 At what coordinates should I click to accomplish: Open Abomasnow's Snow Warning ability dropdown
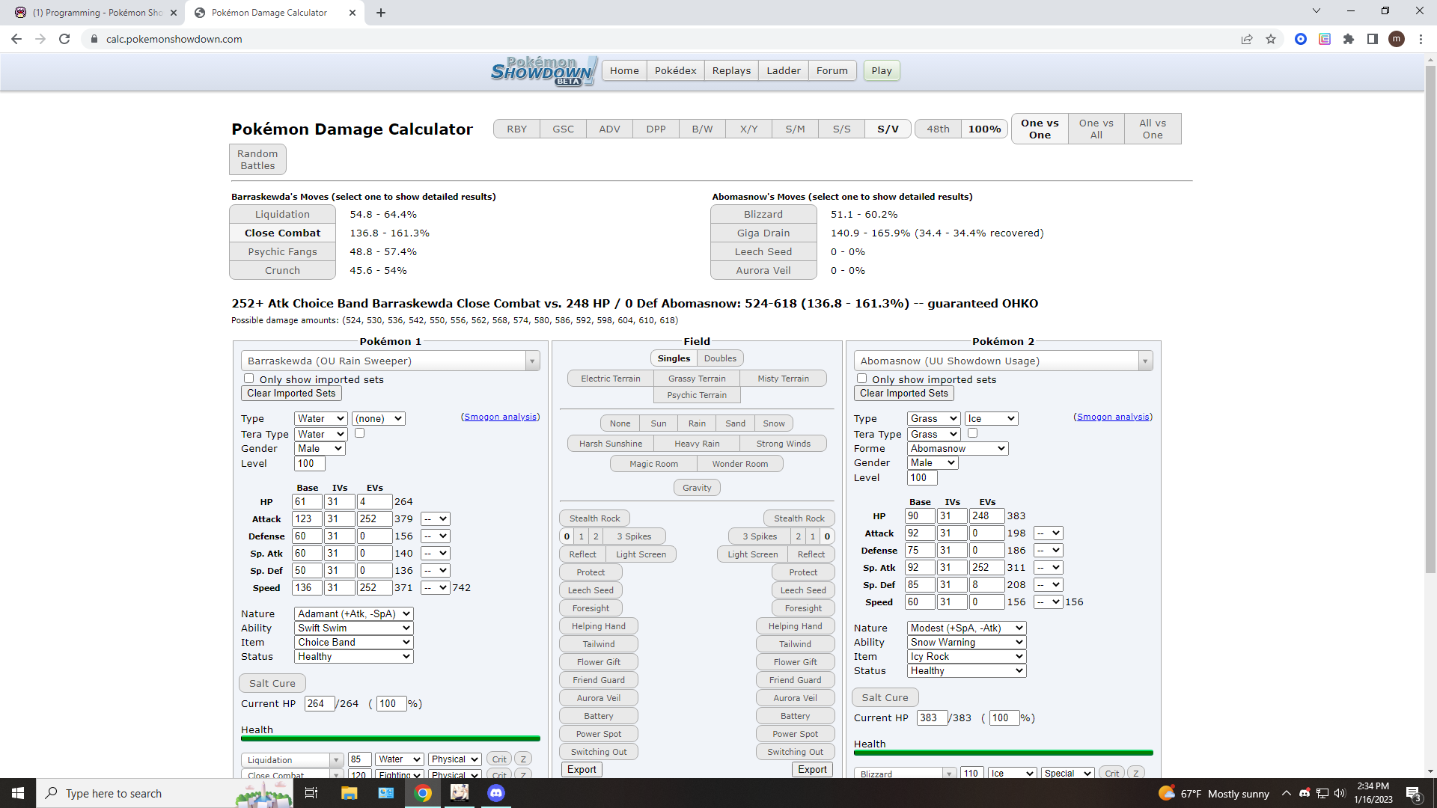(x=966, y=642)
